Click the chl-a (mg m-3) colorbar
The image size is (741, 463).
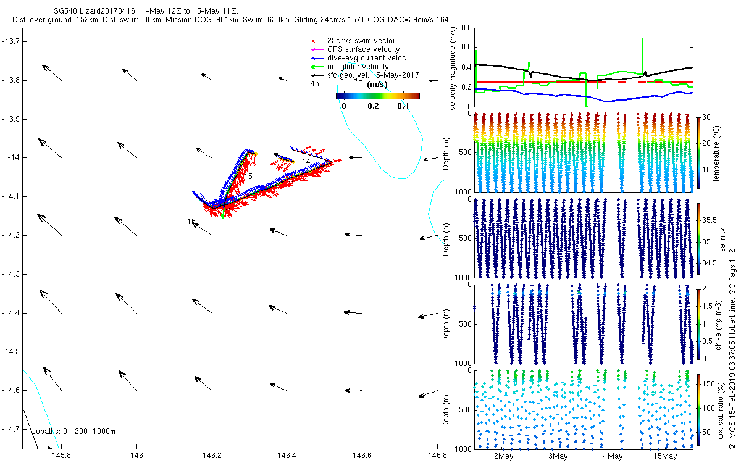[x=698, y=323]
